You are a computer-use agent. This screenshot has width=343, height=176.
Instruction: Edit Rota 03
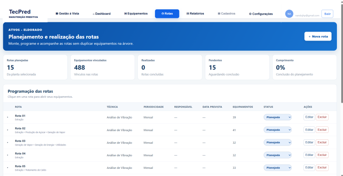pyautogui.click(x=309, y=142)
